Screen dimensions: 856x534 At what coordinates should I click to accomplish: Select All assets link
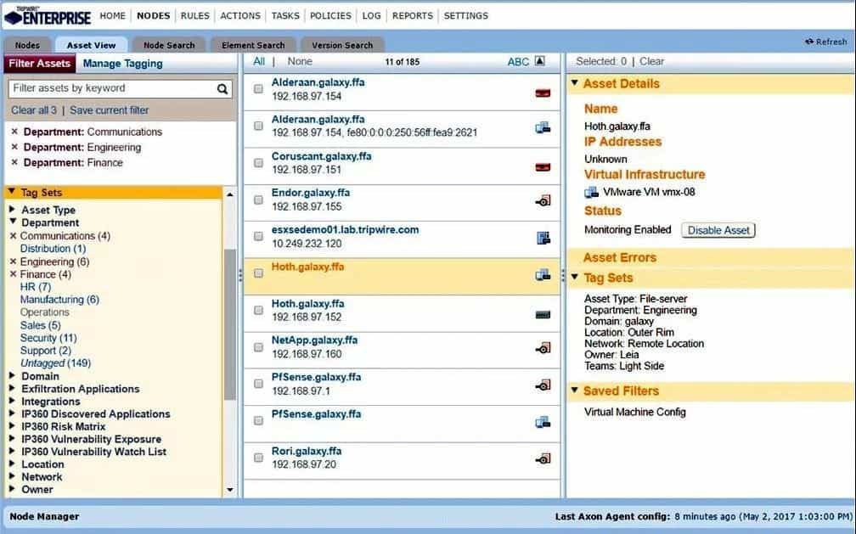(x=259, y=61)
